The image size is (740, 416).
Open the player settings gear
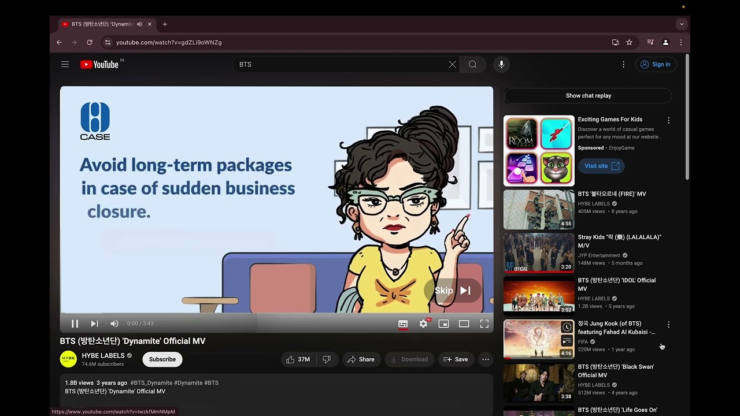click(423, 324)
